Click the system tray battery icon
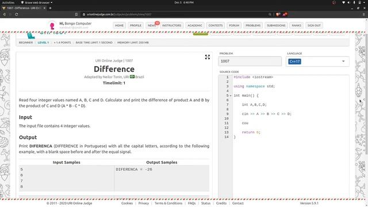This screenshot has width=368, height=207. tap(360, 2)
